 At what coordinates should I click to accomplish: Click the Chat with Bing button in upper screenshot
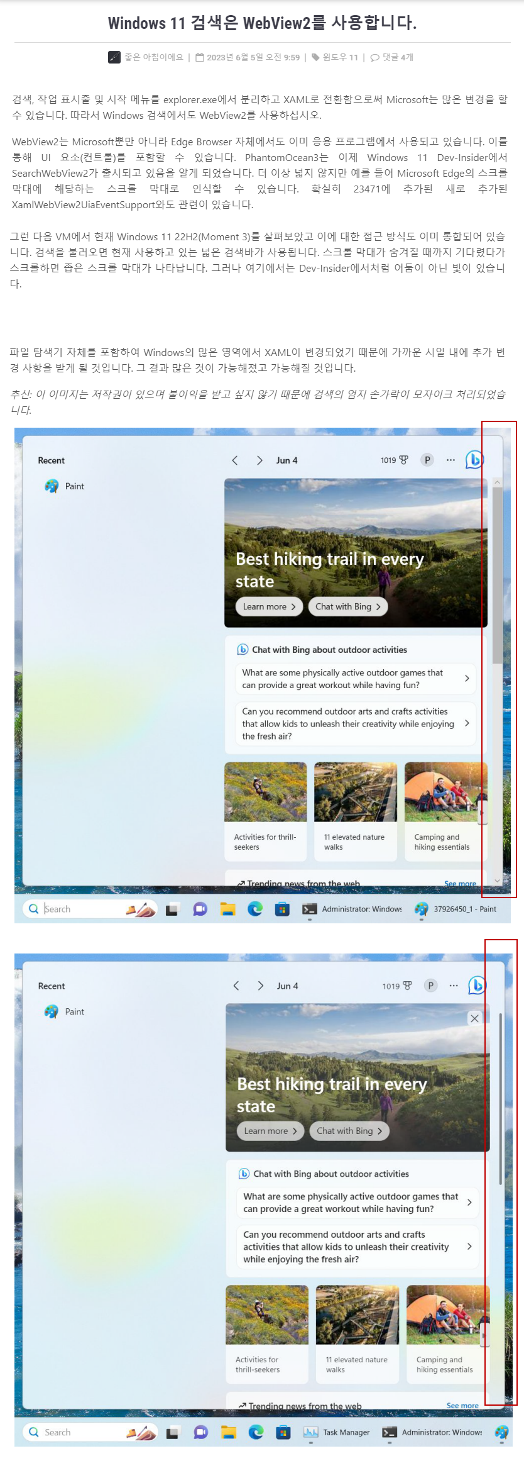point(348,606)
